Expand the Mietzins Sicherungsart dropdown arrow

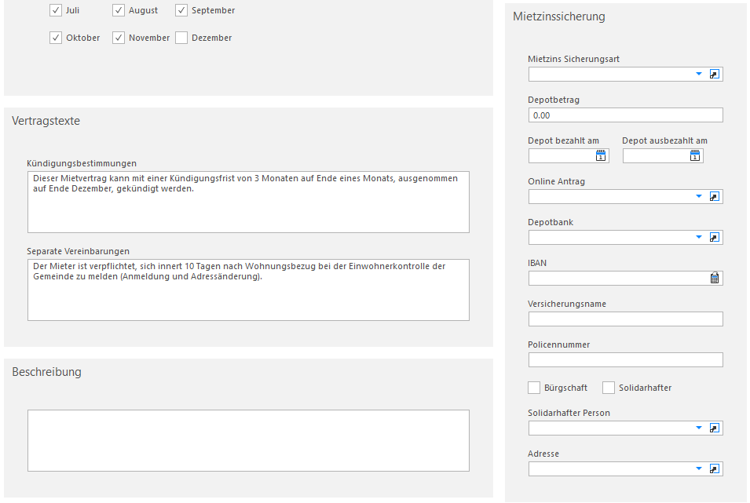pos(699,74)
